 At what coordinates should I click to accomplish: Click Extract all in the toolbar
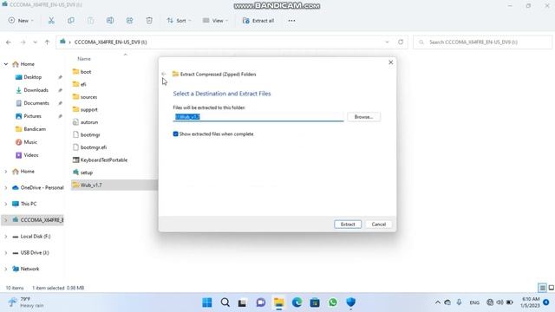[x=258, y=21]
